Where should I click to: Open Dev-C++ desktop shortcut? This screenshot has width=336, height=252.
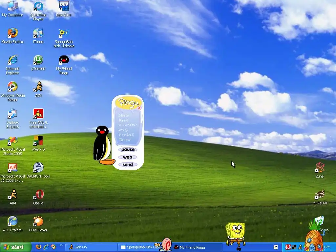[x=64, y=9]
